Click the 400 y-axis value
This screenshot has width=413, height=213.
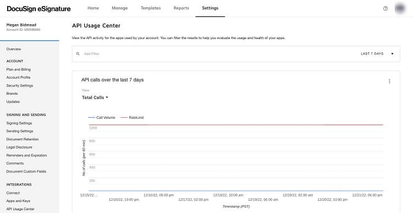[92, 167]
